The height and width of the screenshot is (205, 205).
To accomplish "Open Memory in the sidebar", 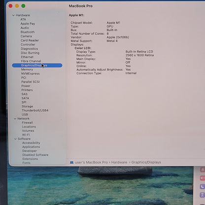I will click(27, 69).
